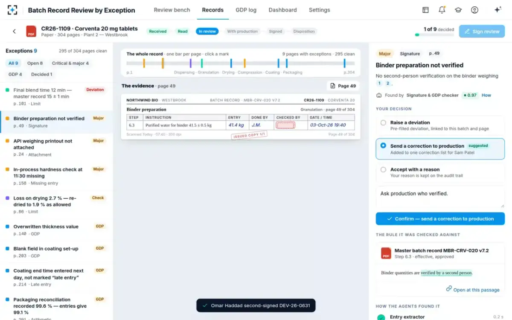Select Send a correction to production option
Image resolution: width=512 pixels, height=320 pixels.
440,149
